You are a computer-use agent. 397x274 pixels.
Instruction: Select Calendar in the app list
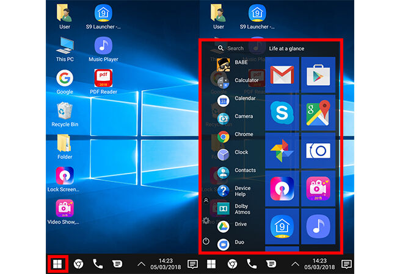[236, 100]
